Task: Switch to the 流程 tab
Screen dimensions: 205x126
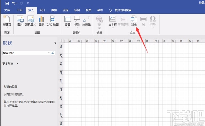Action: 66,10
